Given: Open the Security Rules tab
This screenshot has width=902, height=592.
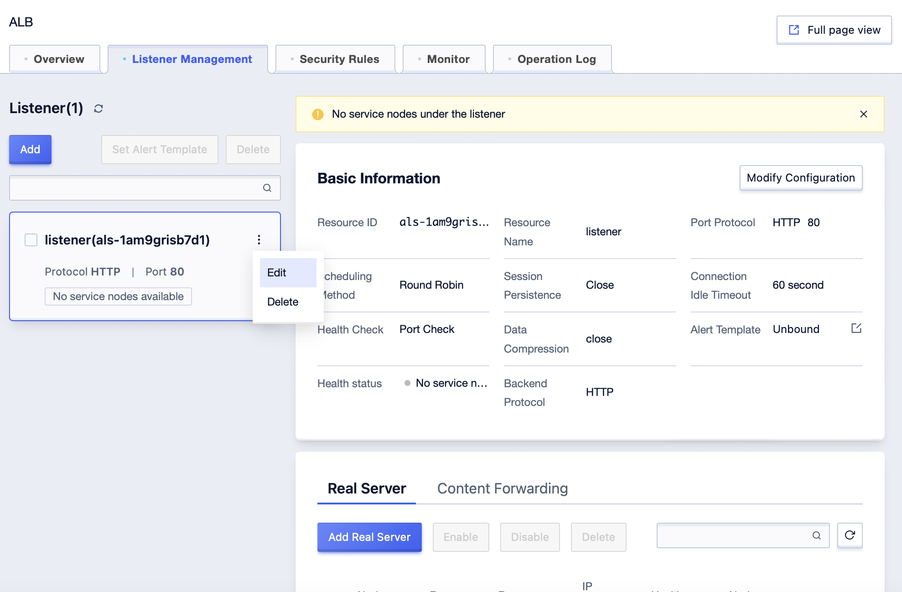Looking at the screenshot, I should [335, 59].
